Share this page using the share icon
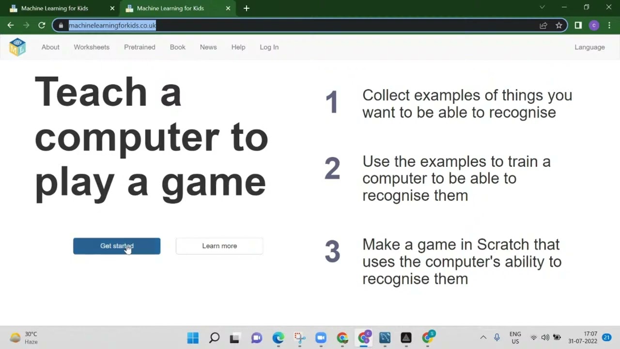 (543, 25)
